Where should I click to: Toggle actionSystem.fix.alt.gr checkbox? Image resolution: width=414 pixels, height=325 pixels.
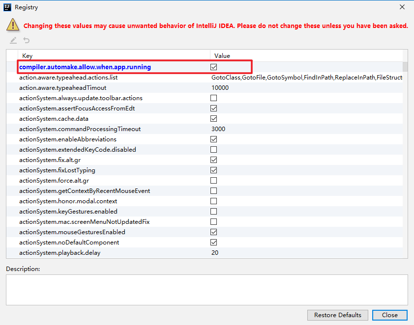pos(213,160)
